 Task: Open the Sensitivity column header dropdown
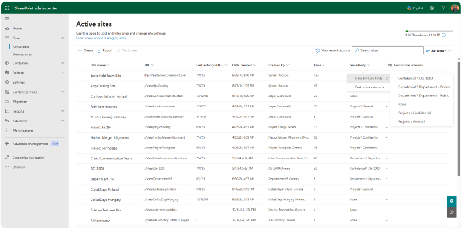[360, 65]
